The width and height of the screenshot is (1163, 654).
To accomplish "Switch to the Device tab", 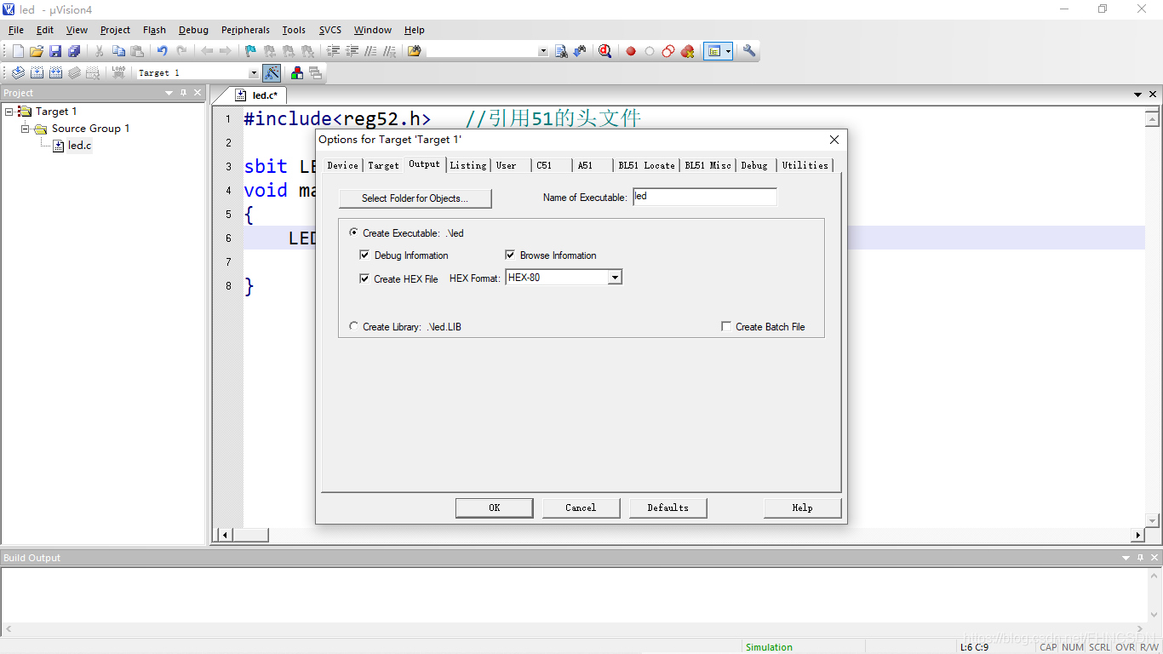I will (342, 165).
